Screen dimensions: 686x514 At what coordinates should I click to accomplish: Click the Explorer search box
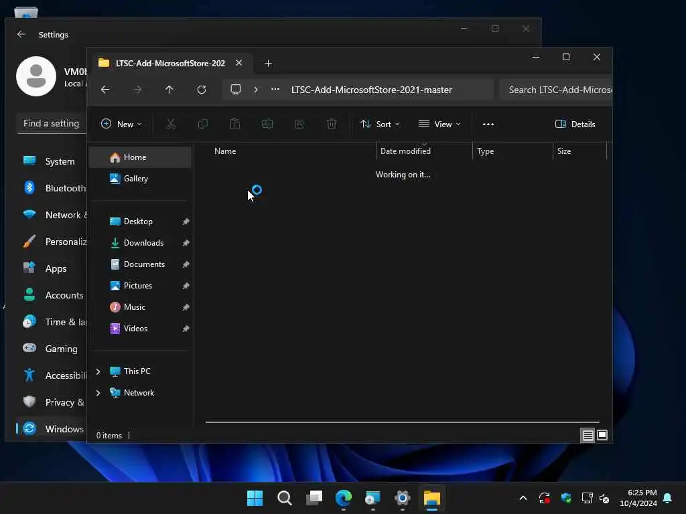point(555,90)
